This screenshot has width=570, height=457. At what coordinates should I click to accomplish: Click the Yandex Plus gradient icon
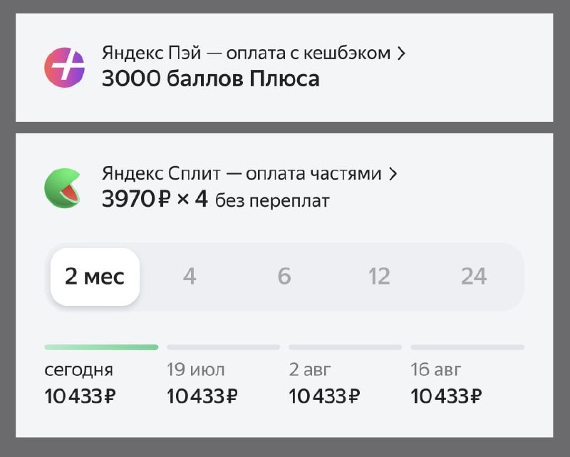point(65,67)
